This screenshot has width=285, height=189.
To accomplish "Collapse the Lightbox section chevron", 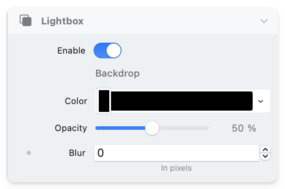I will point(264,21).
